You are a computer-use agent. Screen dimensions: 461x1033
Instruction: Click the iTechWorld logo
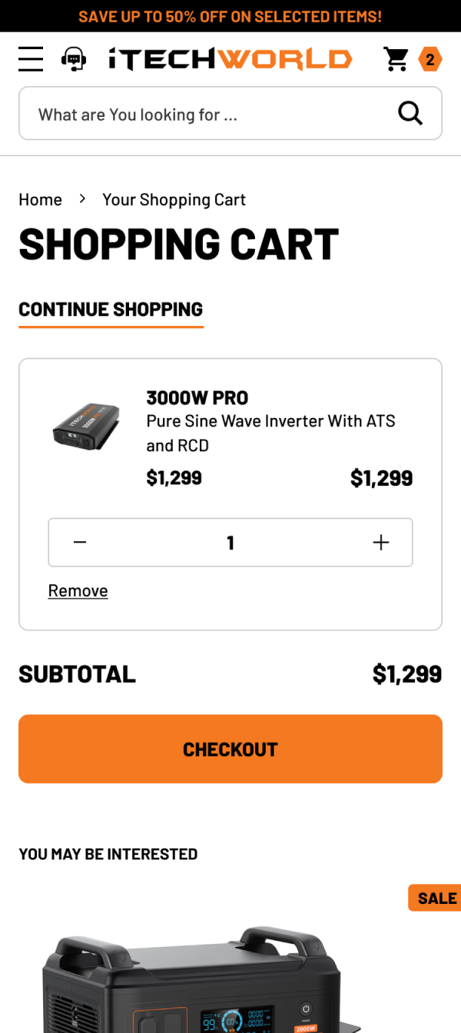230,59
